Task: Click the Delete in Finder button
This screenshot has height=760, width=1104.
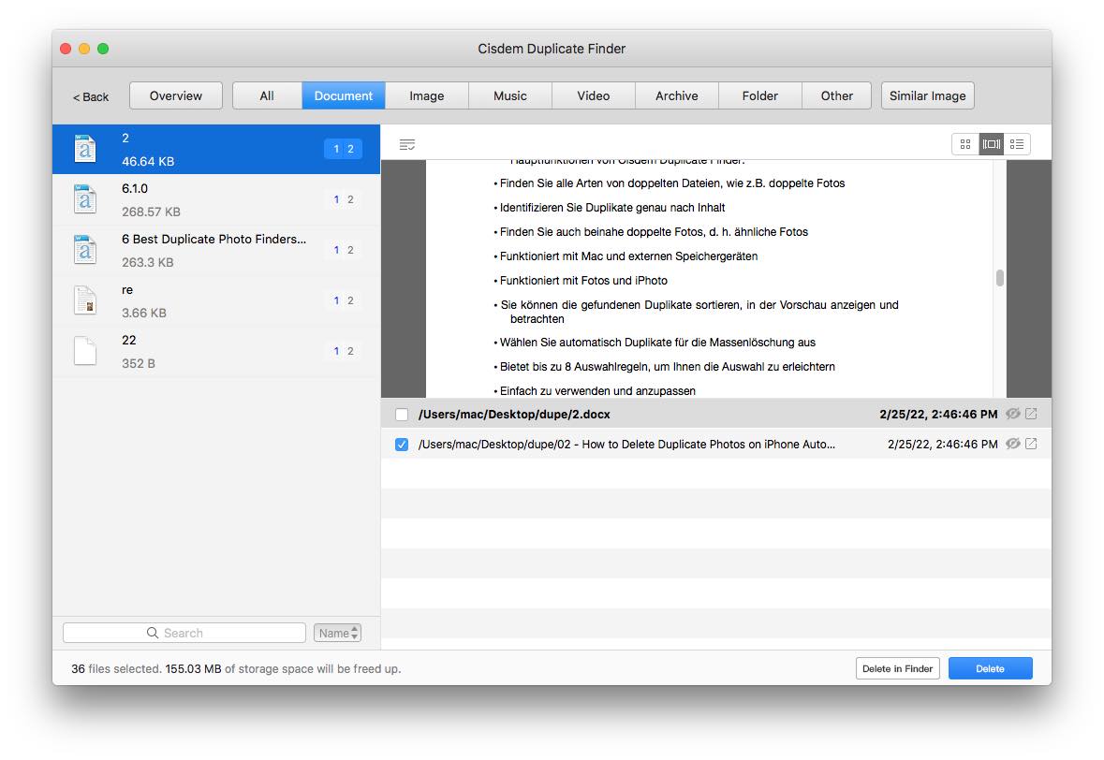Action: tap(897, 668)
